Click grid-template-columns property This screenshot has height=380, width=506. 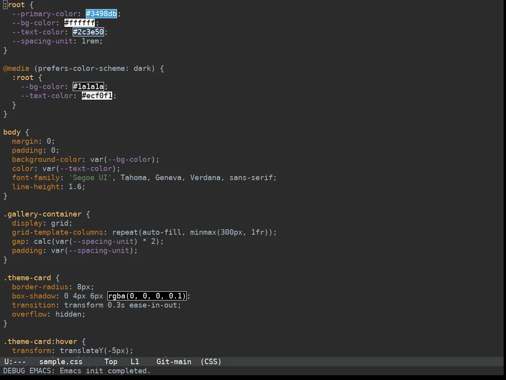(57, 232)
